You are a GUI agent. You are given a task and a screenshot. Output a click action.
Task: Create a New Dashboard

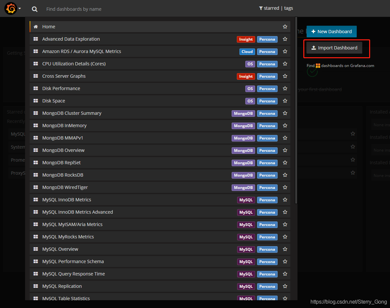pos(332,32)
